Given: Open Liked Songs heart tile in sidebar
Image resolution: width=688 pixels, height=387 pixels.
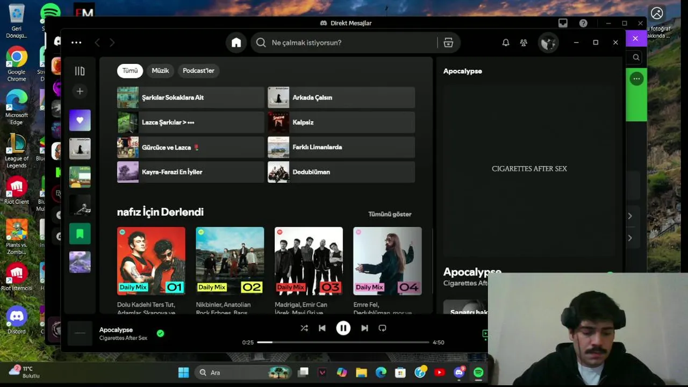Looking at the screenshot, I should click(x=80, y=120).
